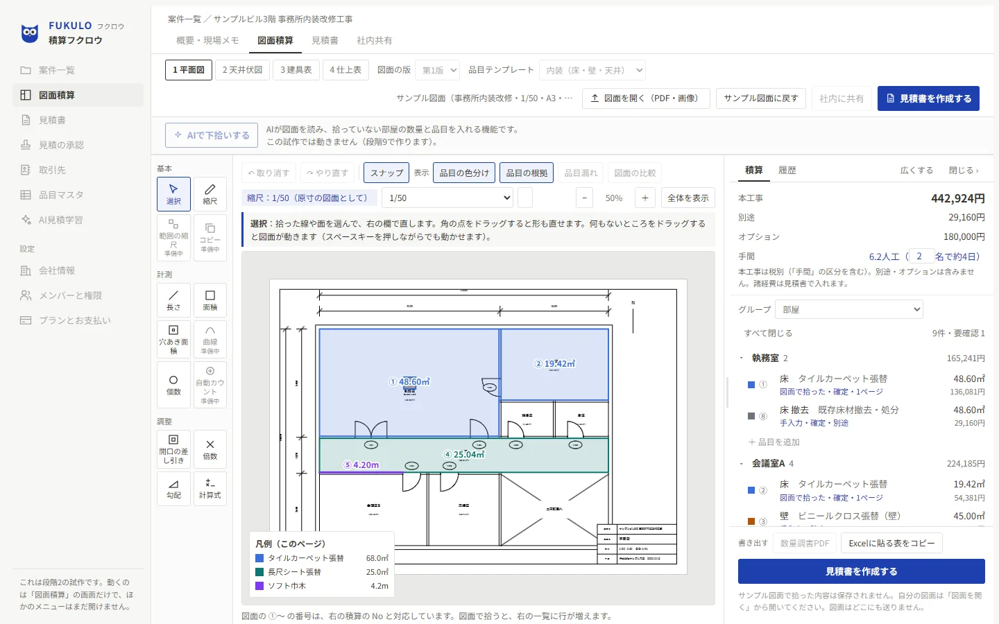This screenshot has width=999, height=624.
Task: Open 案件一覧 in the sidebar
Action: (x=78, y=70)
